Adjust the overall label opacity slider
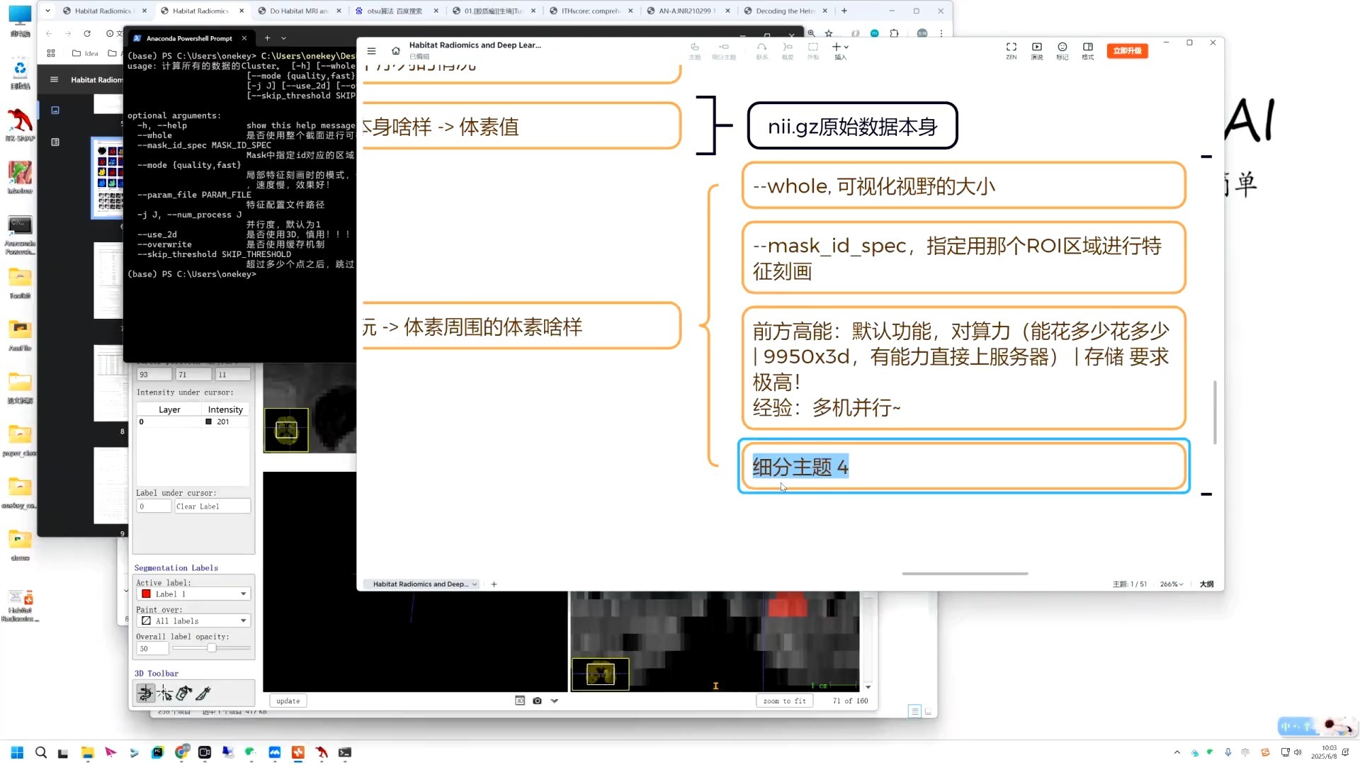The width and height of the screenshot is (1360, 765). point(211,648)
